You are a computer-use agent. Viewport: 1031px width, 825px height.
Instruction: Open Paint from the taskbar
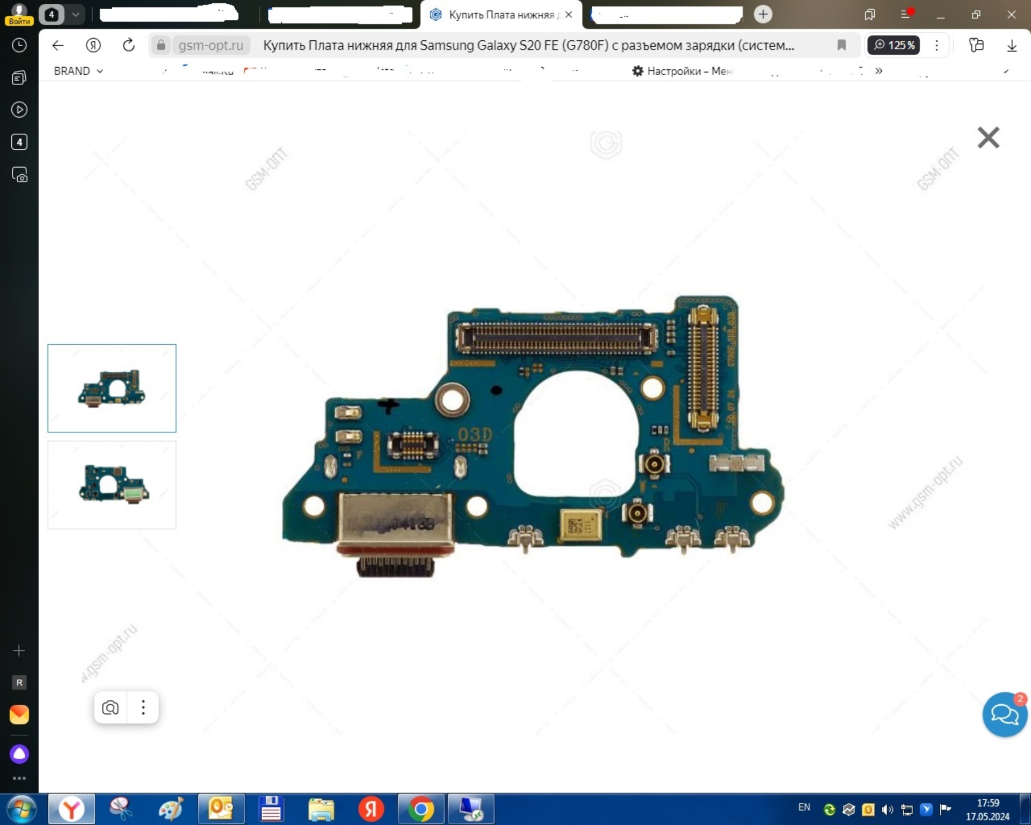pyautogui.click(x=171, y=809)
